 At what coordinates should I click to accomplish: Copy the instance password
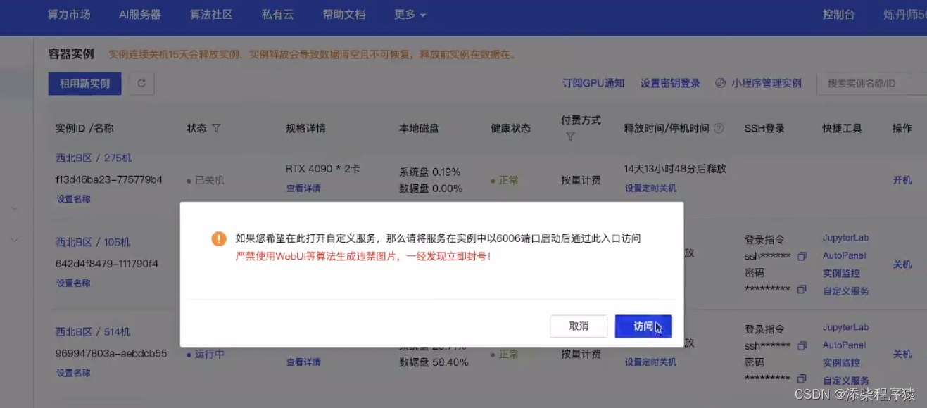[802, 289]
